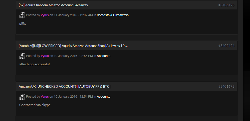Open the Aquri's Amazon Account Shop thread

tap(73, 46)
